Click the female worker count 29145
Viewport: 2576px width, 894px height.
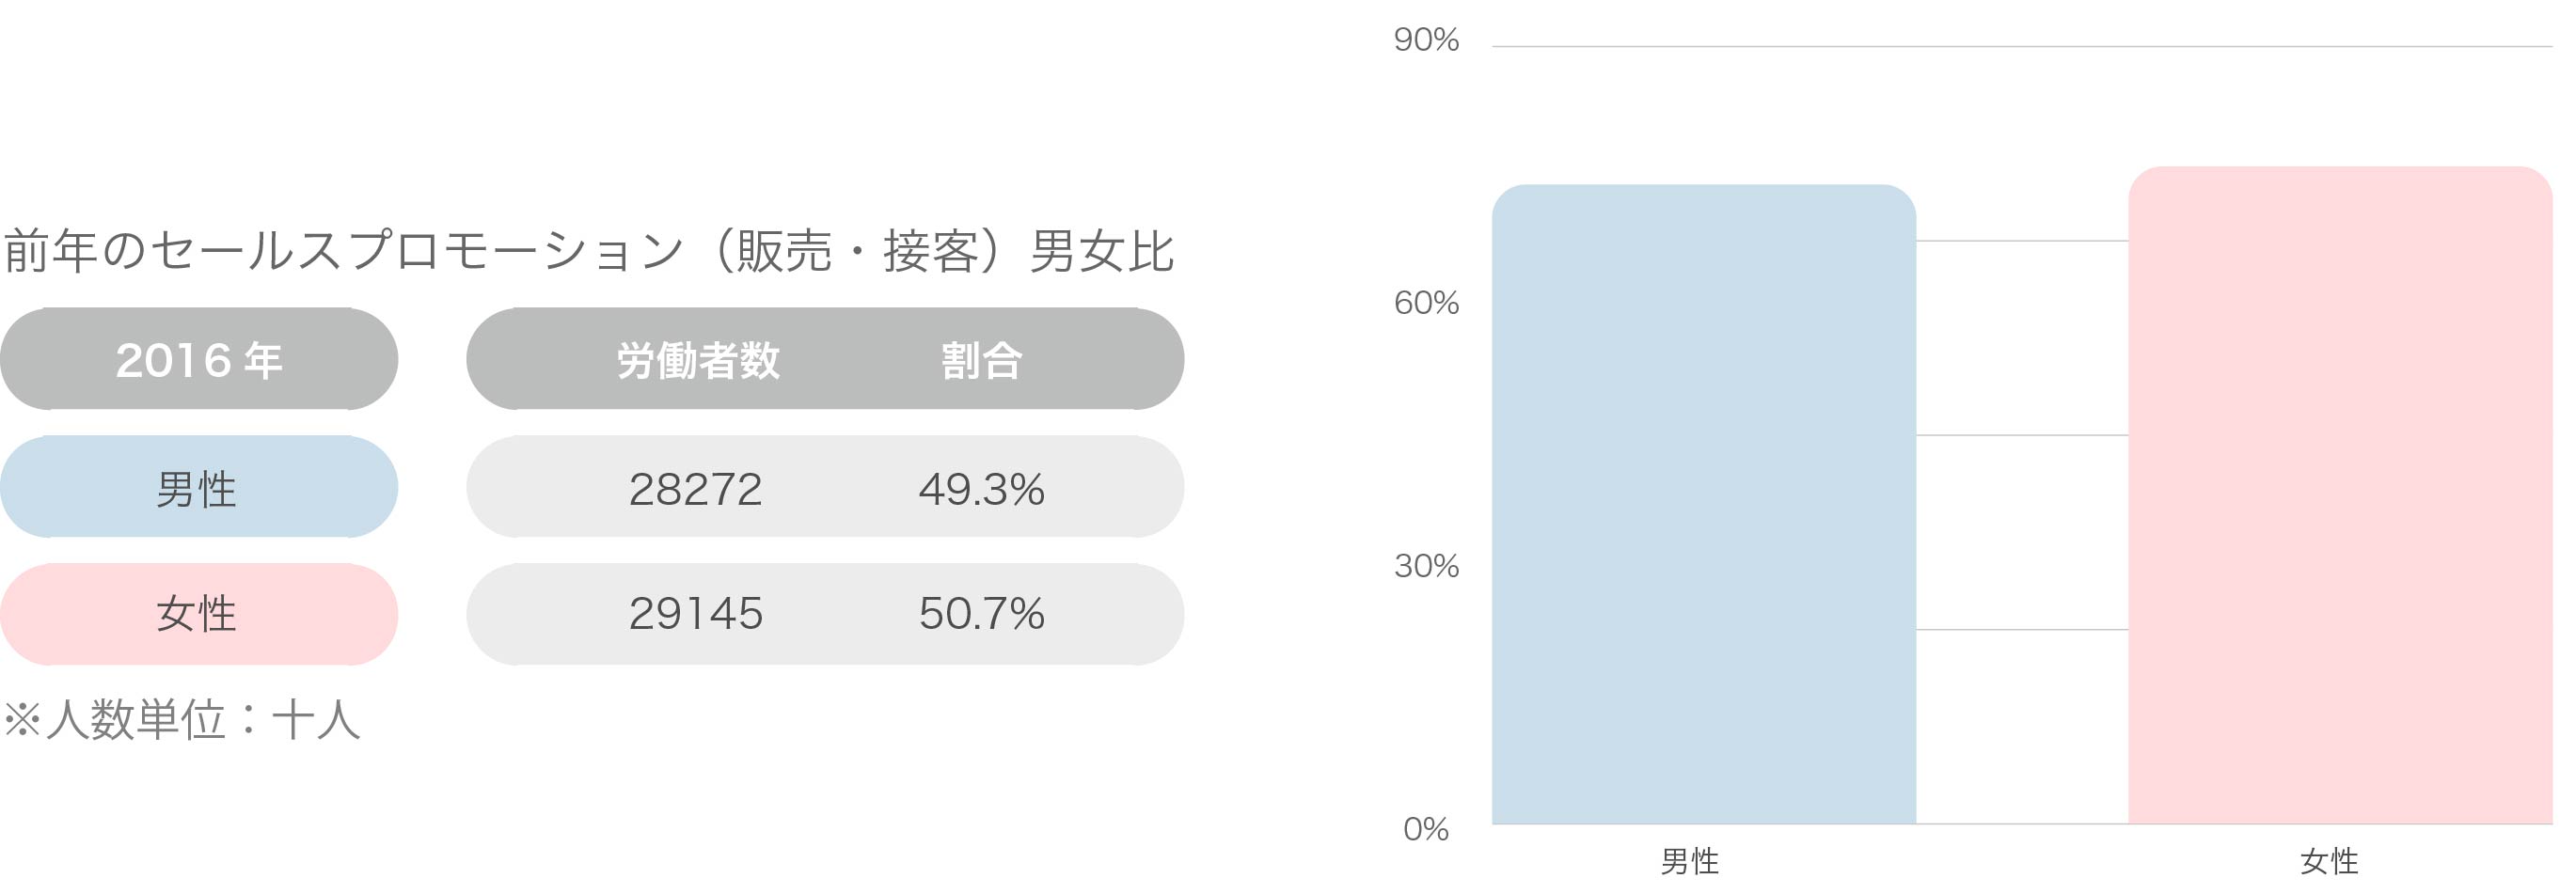click(696, 613)
